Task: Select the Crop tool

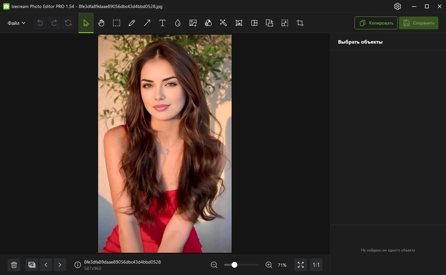Action: click(x=300, y=23)
